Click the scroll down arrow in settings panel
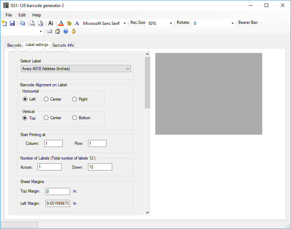 coord(147,213)
